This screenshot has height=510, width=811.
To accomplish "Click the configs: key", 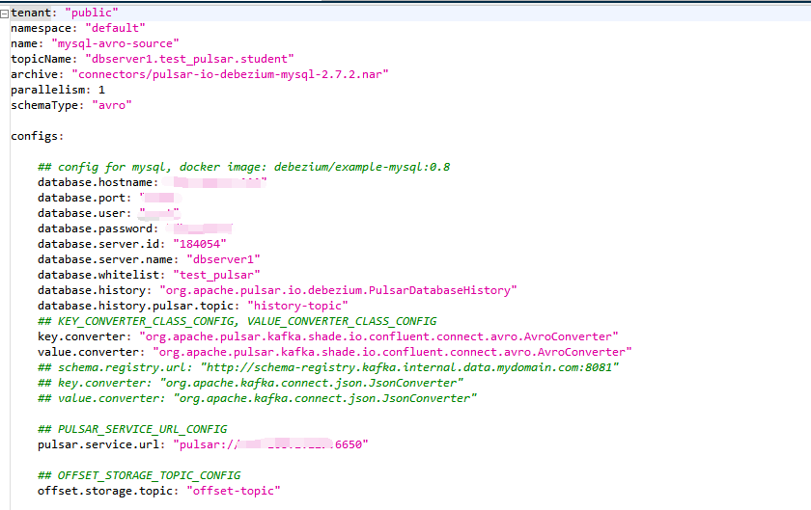I will click(38, 136).
